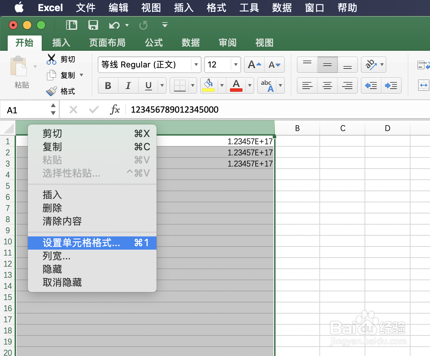Choose 隐藏 from the context menu

(x=92, y=269)
